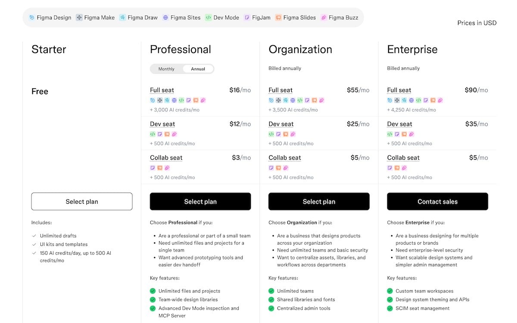Select the Figma Make product chip icon
Viewport: 517px width, 323px height.
79,18
